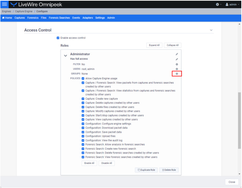Toggle Capture: Delete captures created by other users
This screenshot has height=188, width=242.
pos(83,103)
